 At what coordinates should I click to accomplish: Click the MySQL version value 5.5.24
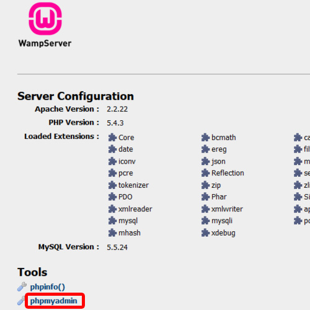pos(117,247)
